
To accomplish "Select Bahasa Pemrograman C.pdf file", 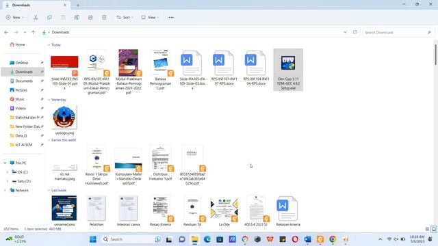I will point(160,70).
